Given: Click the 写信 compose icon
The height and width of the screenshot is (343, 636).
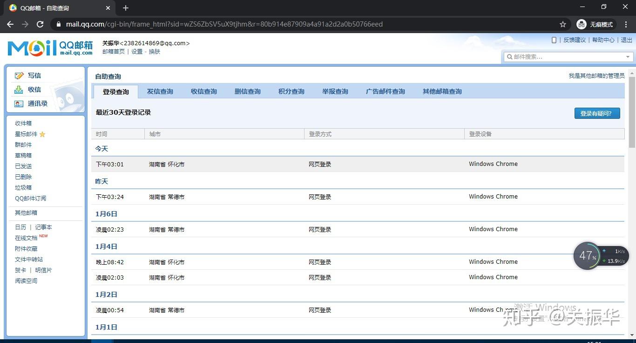Looking at the screenshot, I should click(19, 75).
